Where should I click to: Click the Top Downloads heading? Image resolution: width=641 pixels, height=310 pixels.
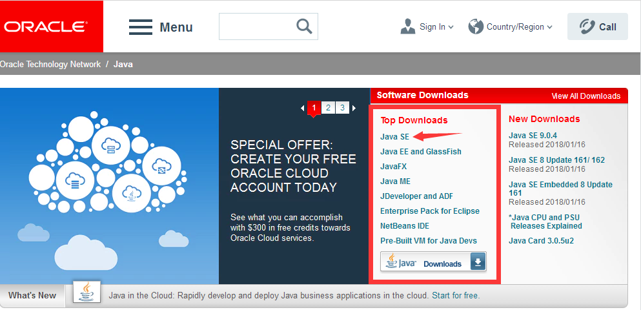(x=414, y=120)
